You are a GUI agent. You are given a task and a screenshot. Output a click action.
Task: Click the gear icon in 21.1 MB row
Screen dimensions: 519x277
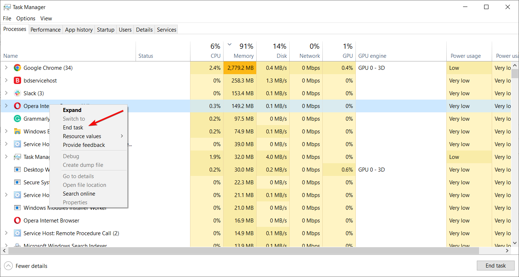coord(17,195)
